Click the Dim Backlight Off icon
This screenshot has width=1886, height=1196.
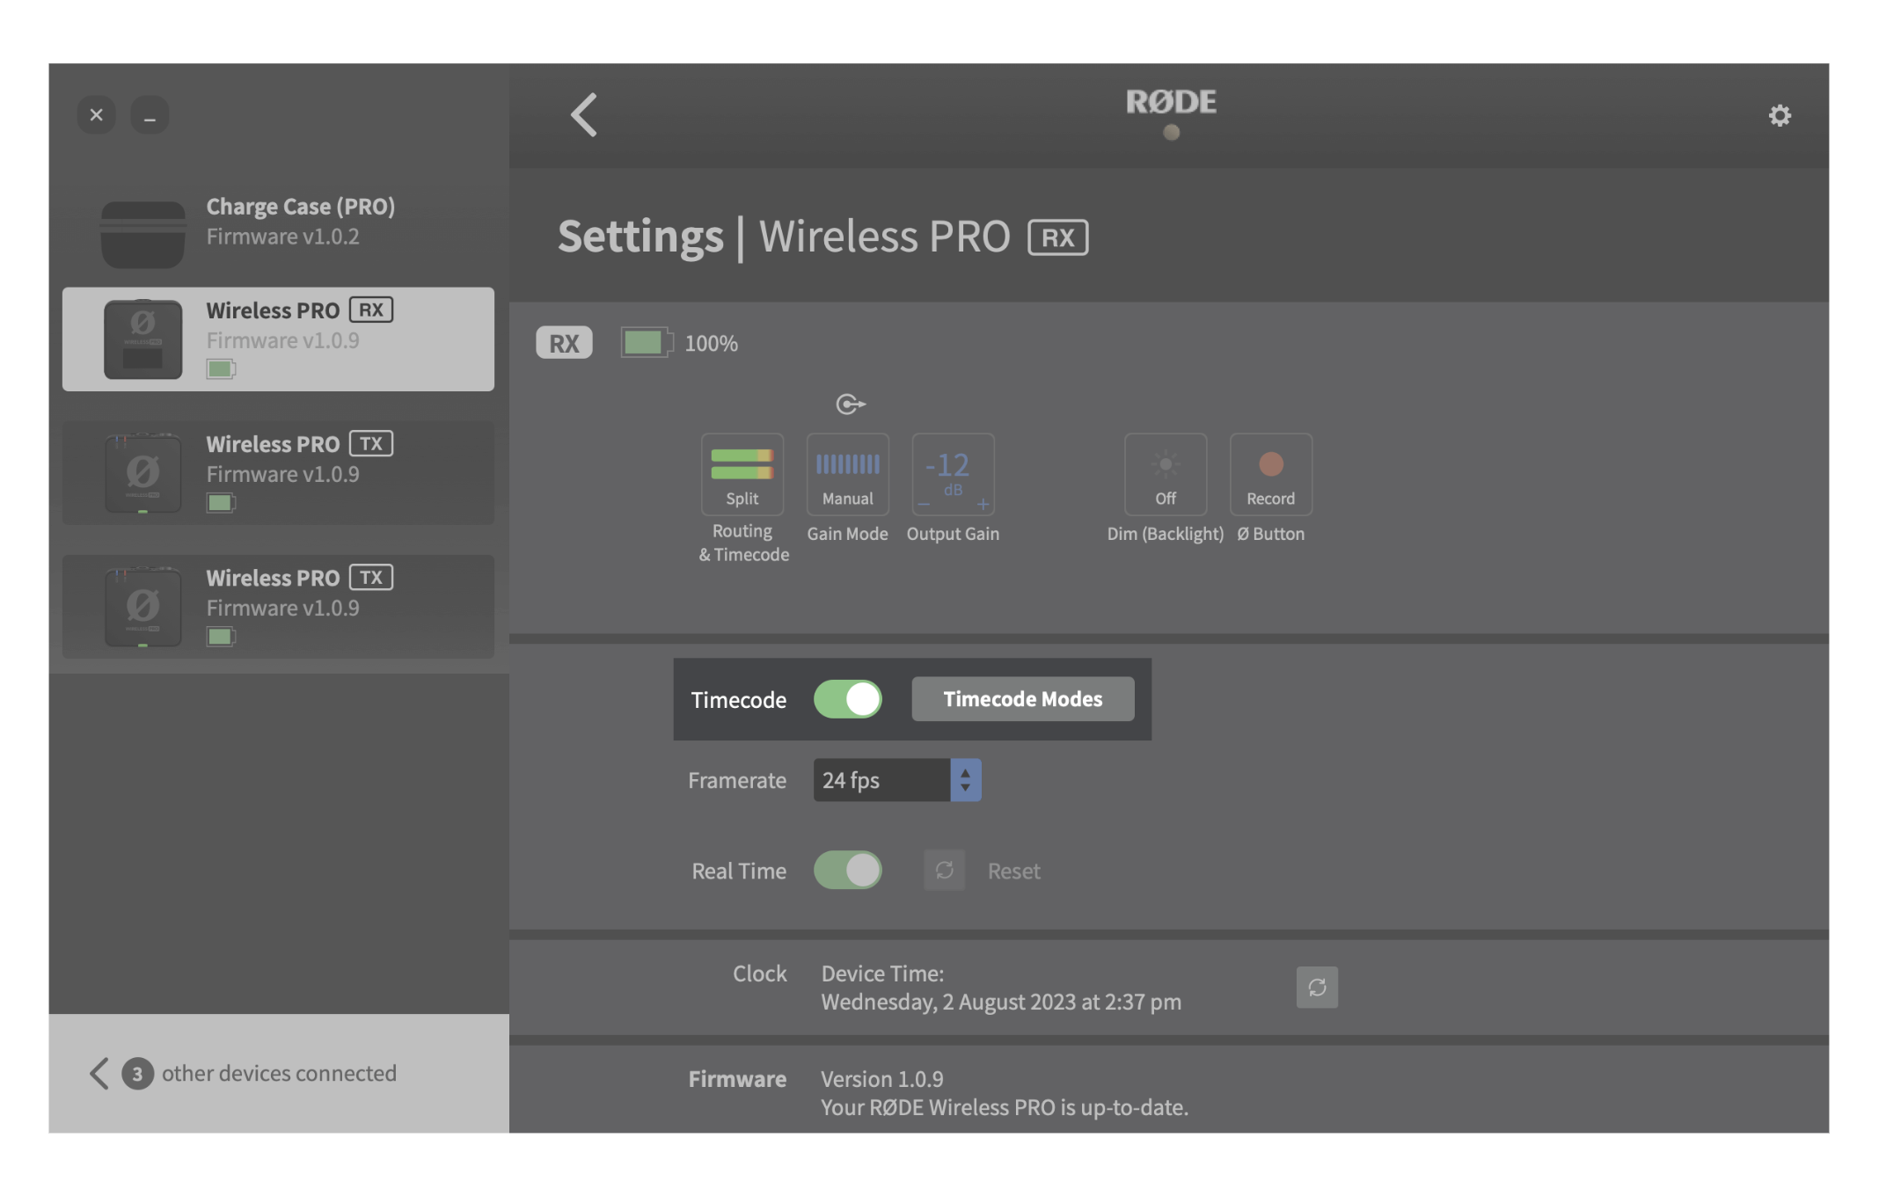(1165, 474)
